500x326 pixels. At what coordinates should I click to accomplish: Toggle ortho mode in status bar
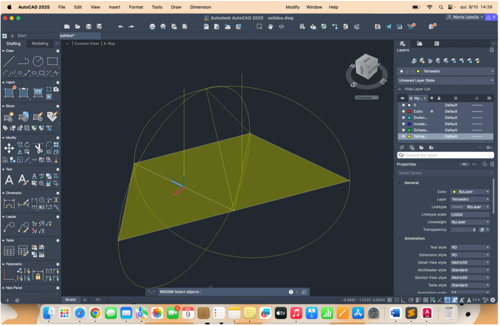tap(404, 301)
